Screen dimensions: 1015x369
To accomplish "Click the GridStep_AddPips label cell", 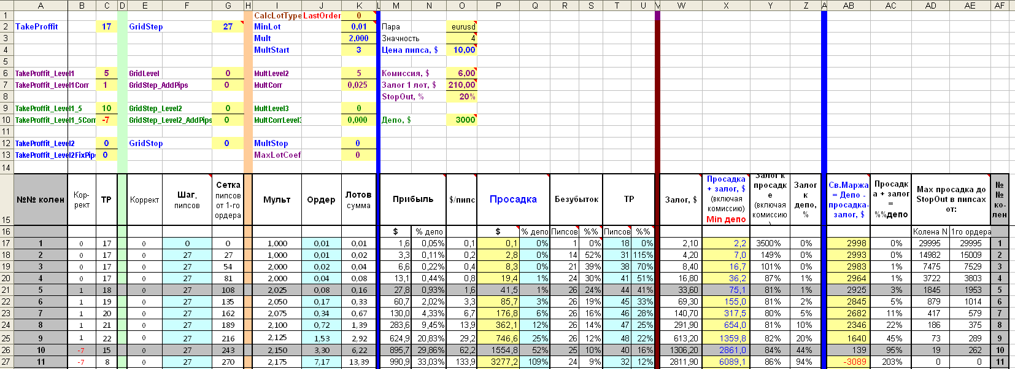I will click(169, 85).
